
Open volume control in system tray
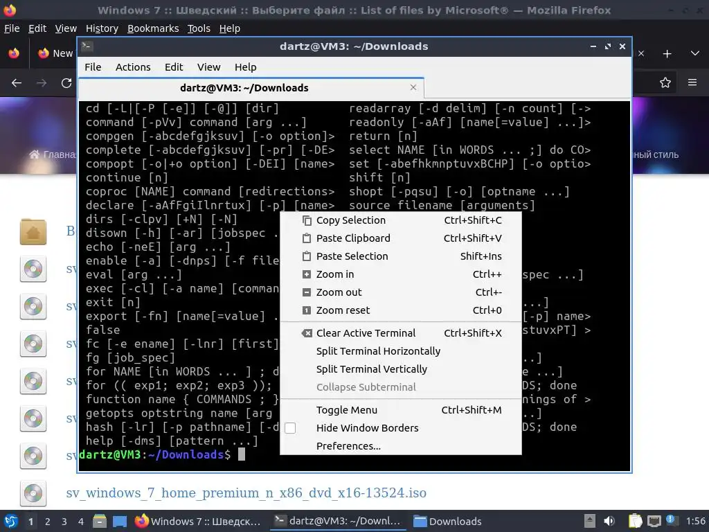[x=609, y=521]
